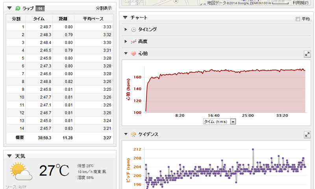The height and width of the screenshot is (189, 315).
Task: Click the elevation icon next to 高度
Action: [133, 41]
